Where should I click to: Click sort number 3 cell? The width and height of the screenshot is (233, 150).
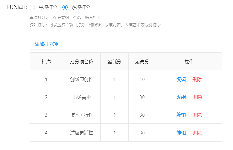46,115
